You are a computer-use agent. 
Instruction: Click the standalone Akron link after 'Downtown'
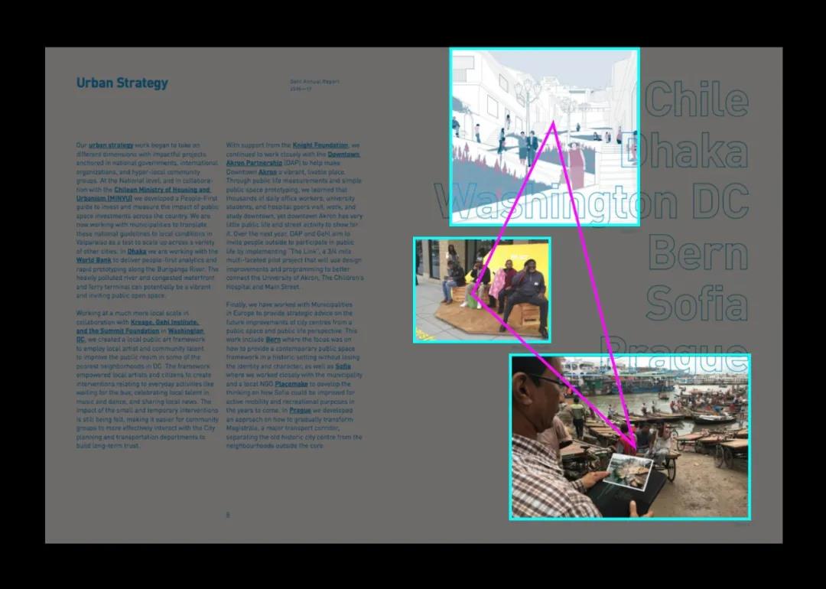click(268, 172)
